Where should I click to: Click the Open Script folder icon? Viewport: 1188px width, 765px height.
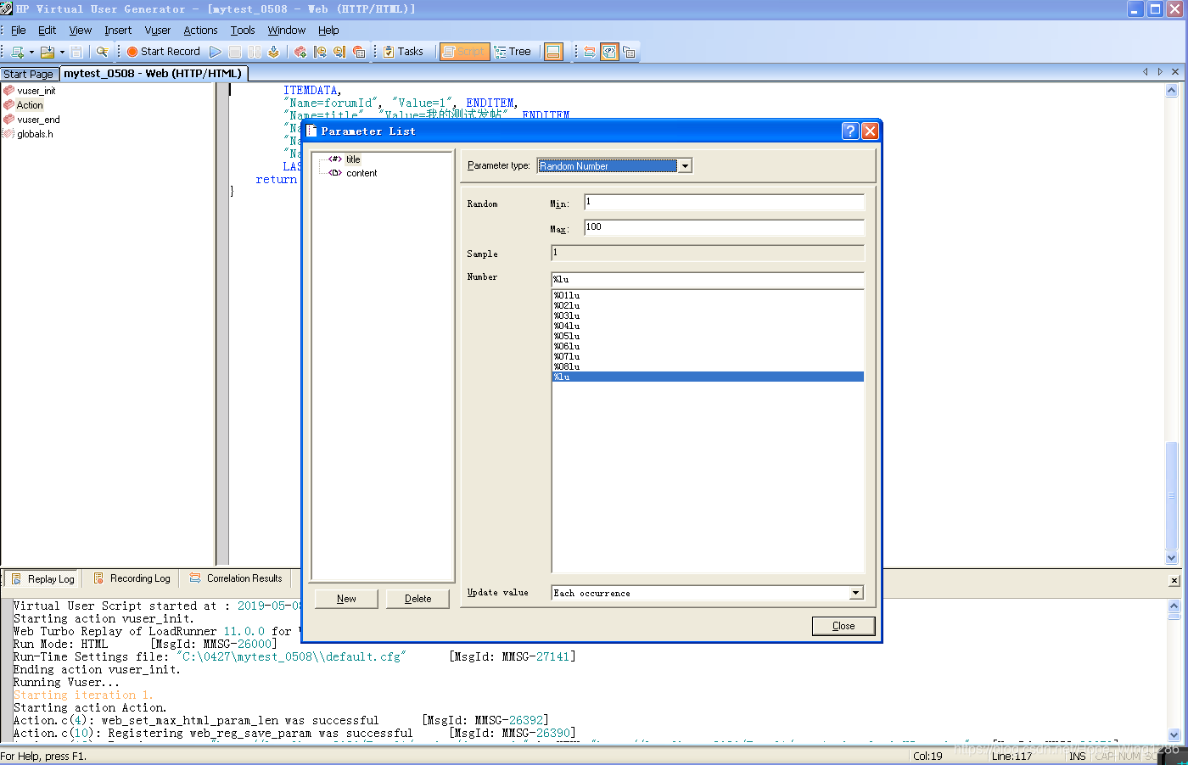pyautogui.click(x=48, y=52)
